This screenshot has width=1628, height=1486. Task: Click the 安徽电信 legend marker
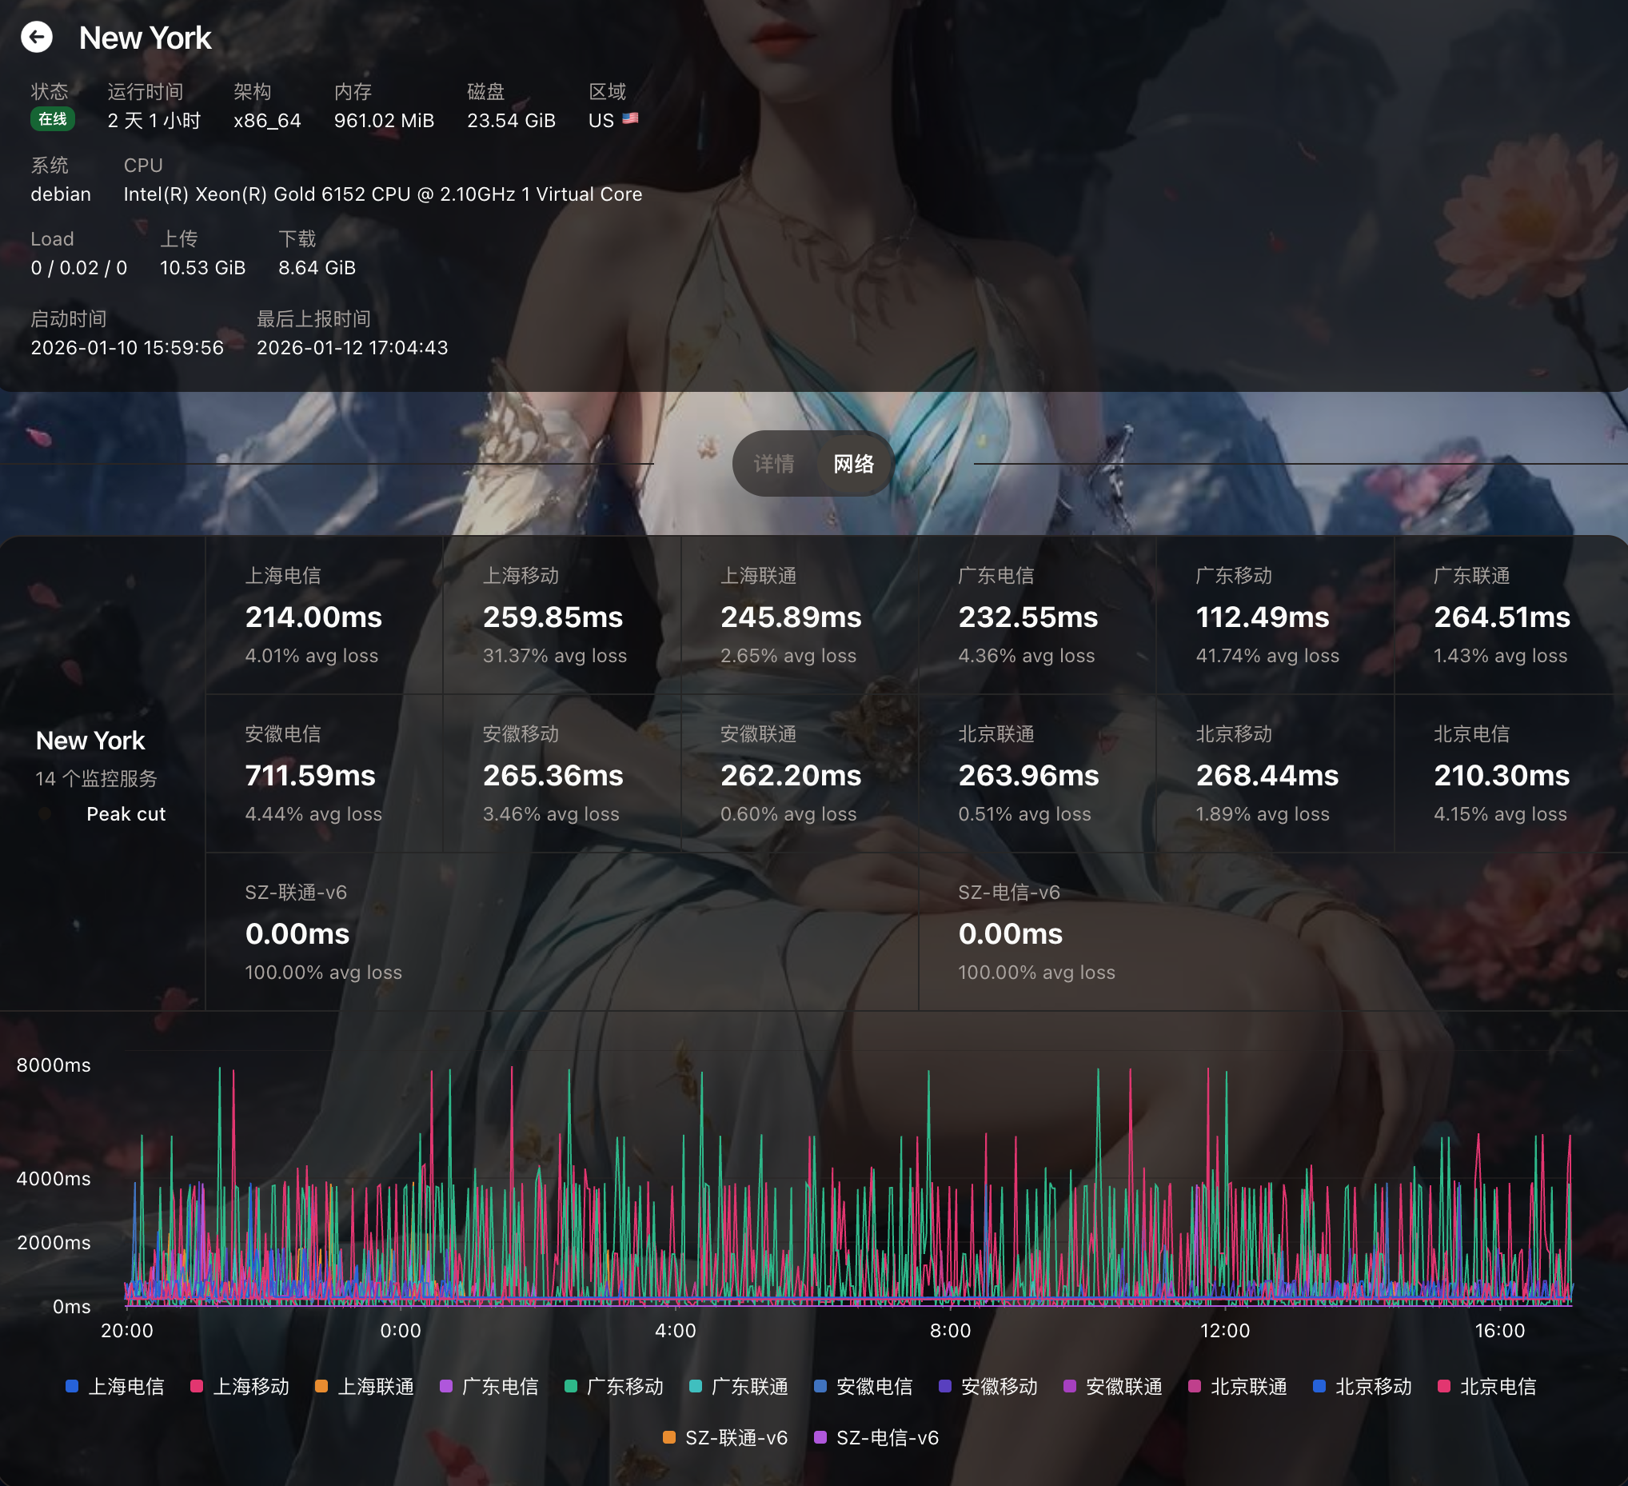[820, 1387]
